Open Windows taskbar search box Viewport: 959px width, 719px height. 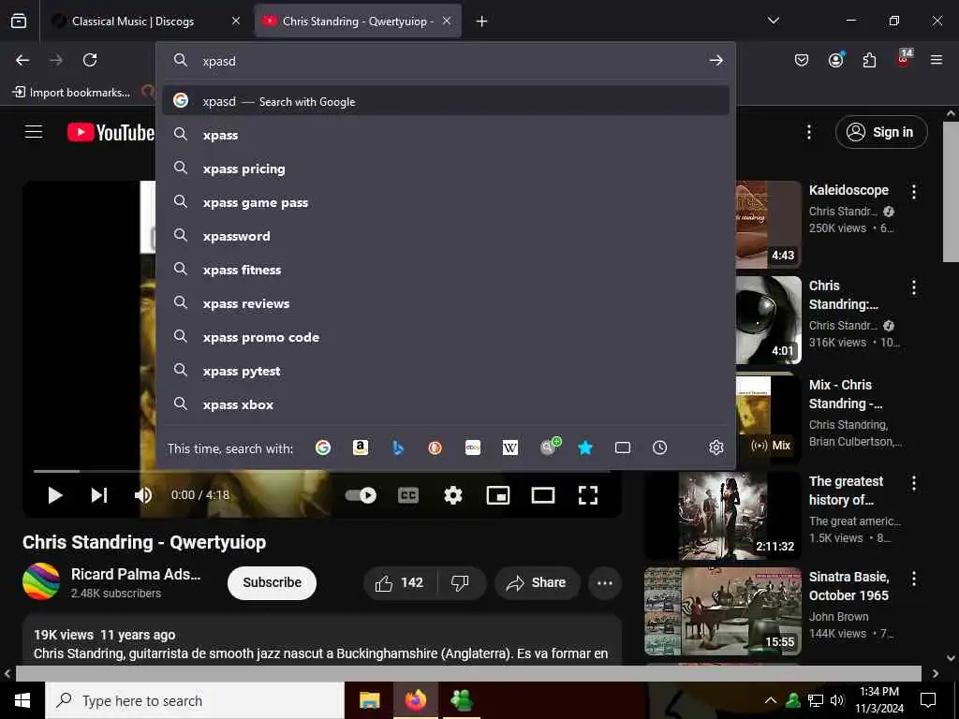coord(195,700)
